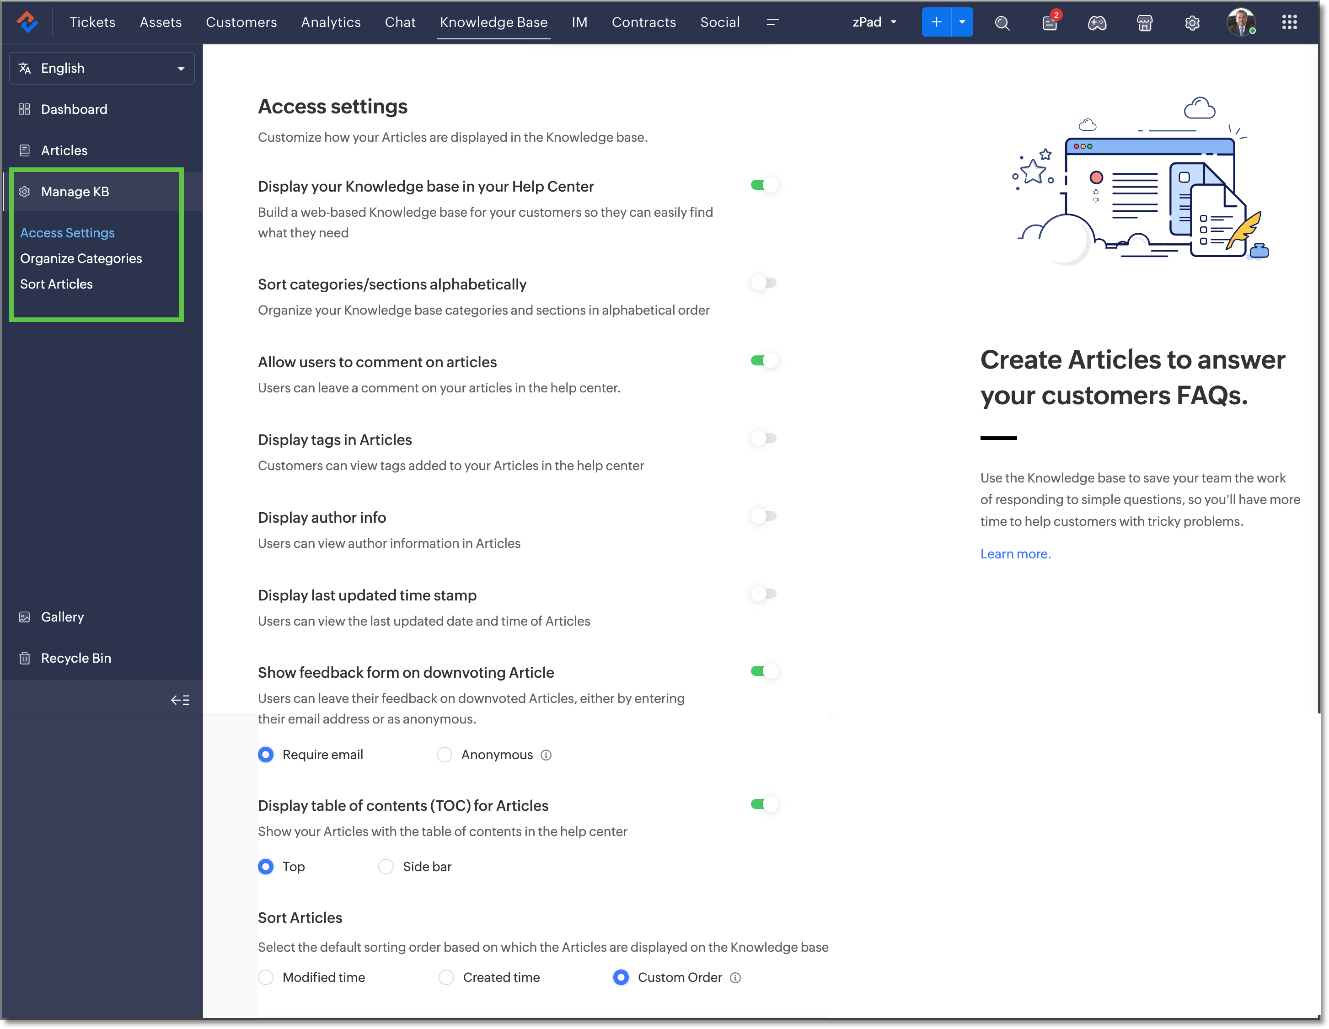Open the English language dropdown
This screenshot has width=1329, height=1029.
[x=102, y=68]
